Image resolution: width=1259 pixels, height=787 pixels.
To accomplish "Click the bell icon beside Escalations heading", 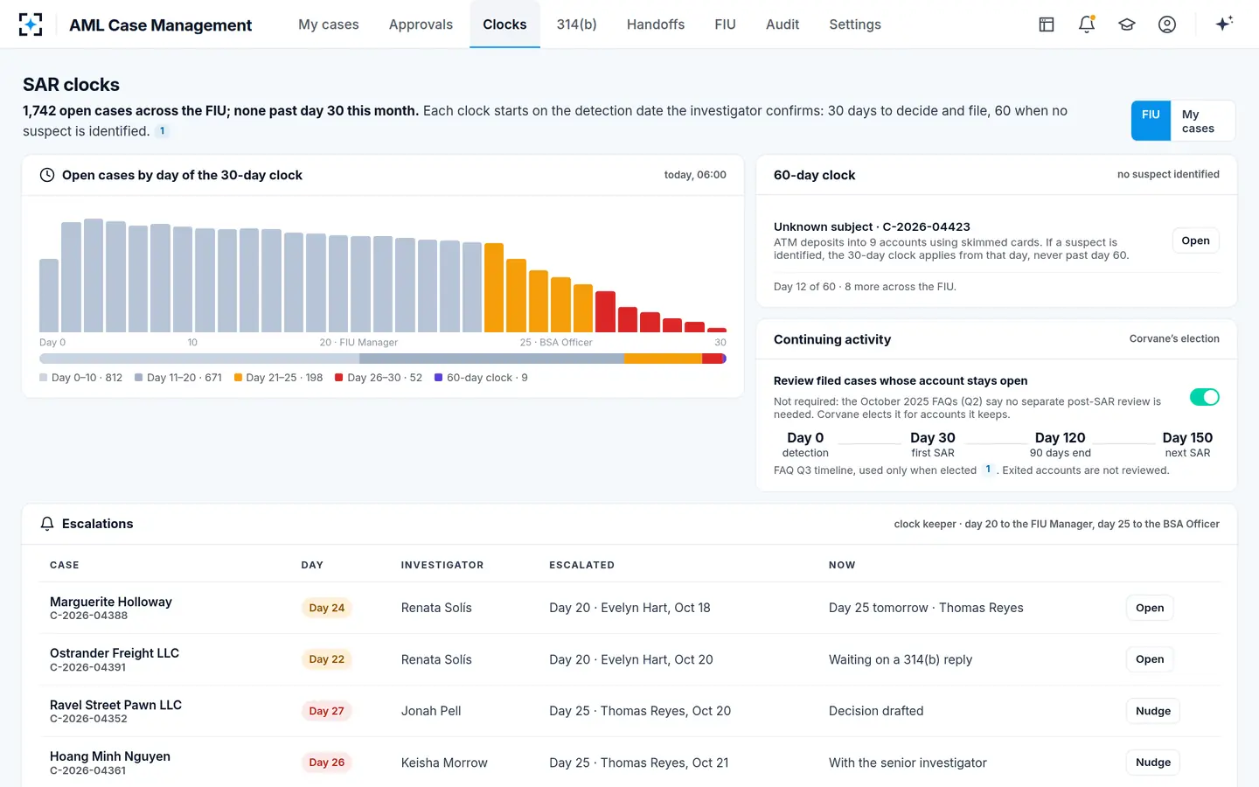I will 47,524.
